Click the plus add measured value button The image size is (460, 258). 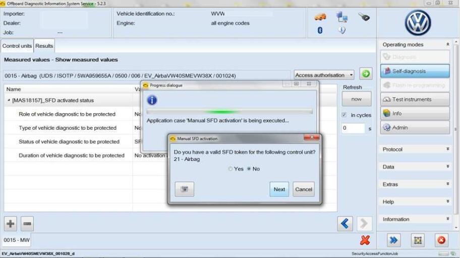click(x=11, y=224)
